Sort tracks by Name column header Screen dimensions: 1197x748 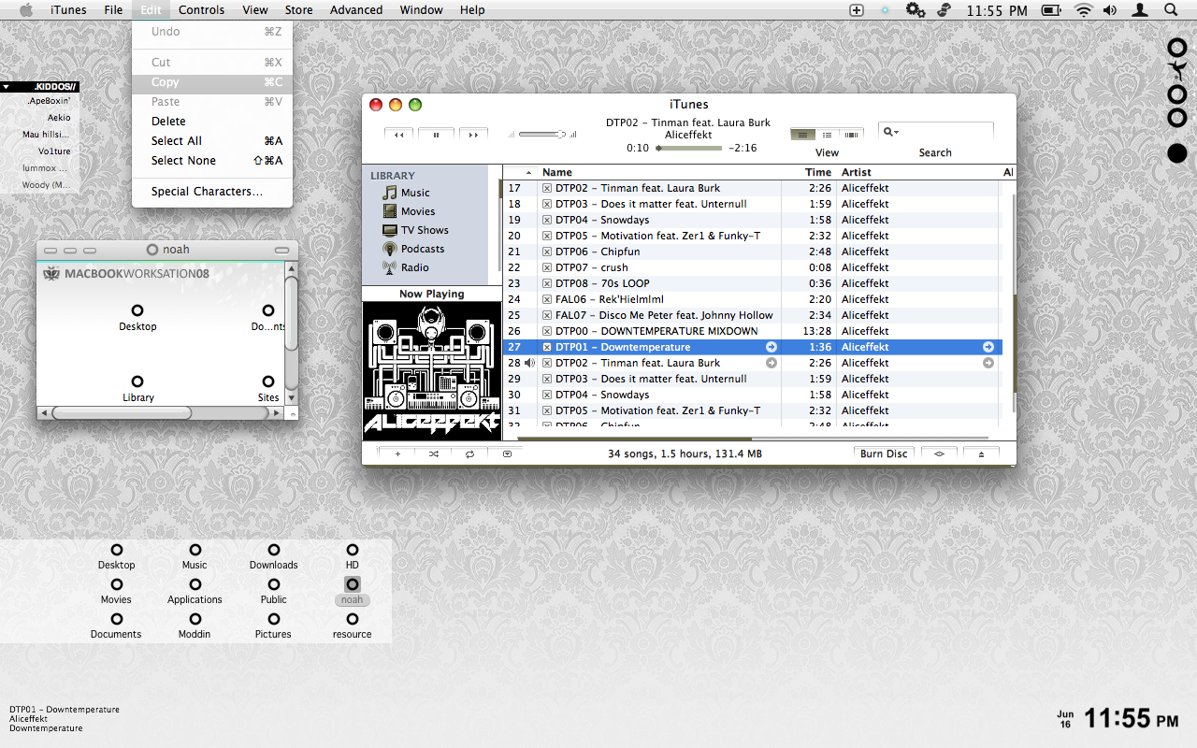click(658, 172)
